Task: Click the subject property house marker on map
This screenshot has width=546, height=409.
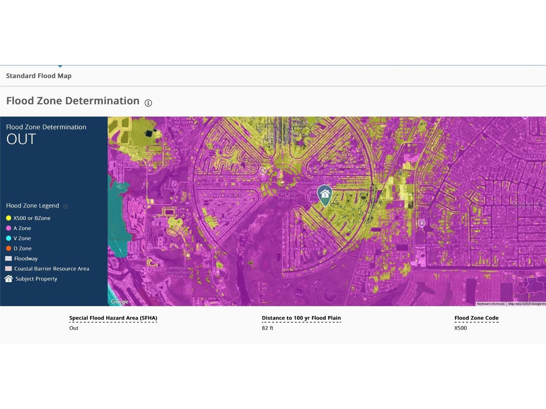Action: point(325,194)
